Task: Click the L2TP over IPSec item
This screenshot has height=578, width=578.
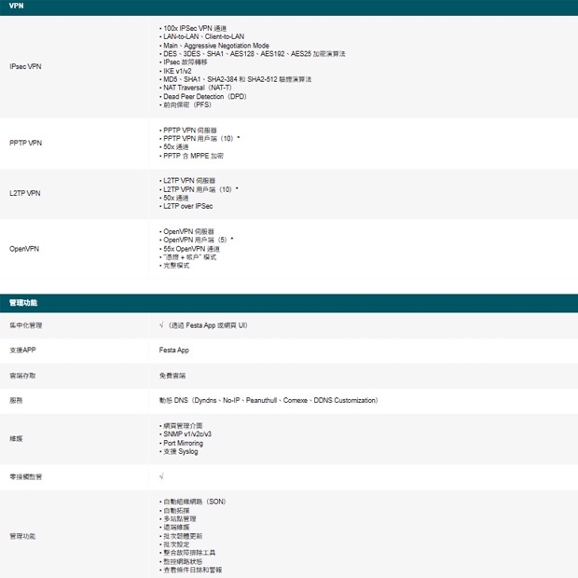Action: click(x=187, y=206)
